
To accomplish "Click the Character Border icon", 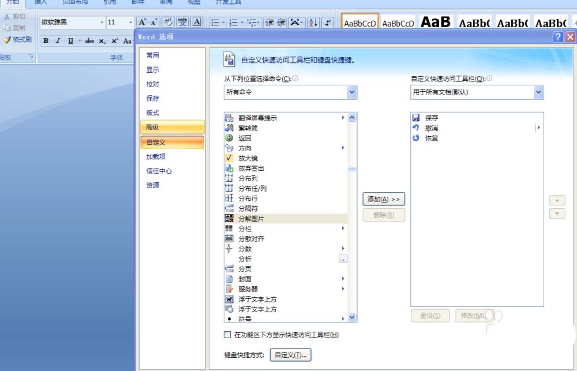I will [197, 23].
